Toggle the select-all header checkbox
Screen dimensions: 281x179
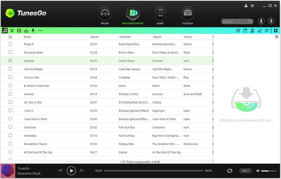pyautogui.click(x=10, y=37)
